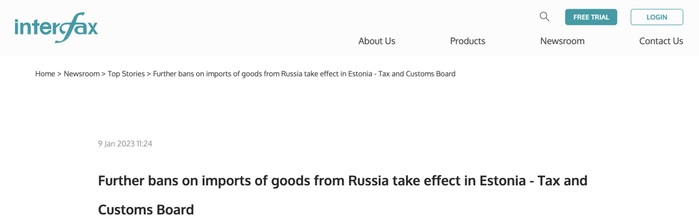Open search with the magnifier icon
The image size is (699, 222).
(x=545, y=17)
